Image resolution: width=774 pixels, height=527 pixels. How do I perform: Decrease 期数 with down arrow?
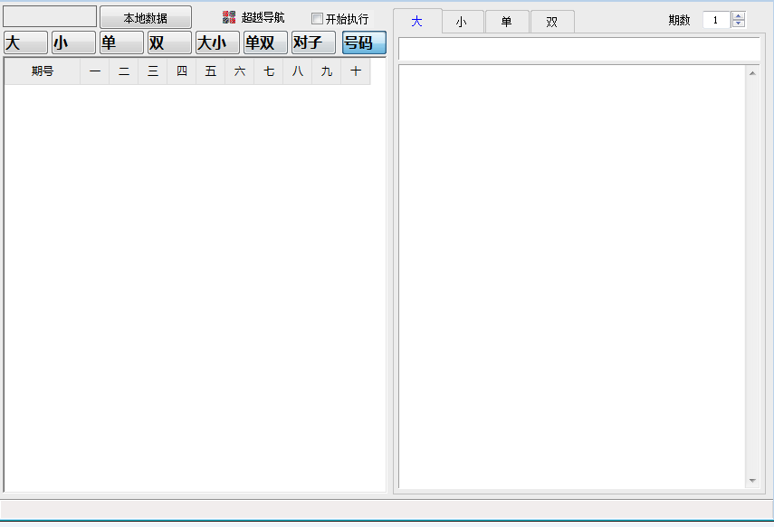pyautogui.click(x=739, y=24)
